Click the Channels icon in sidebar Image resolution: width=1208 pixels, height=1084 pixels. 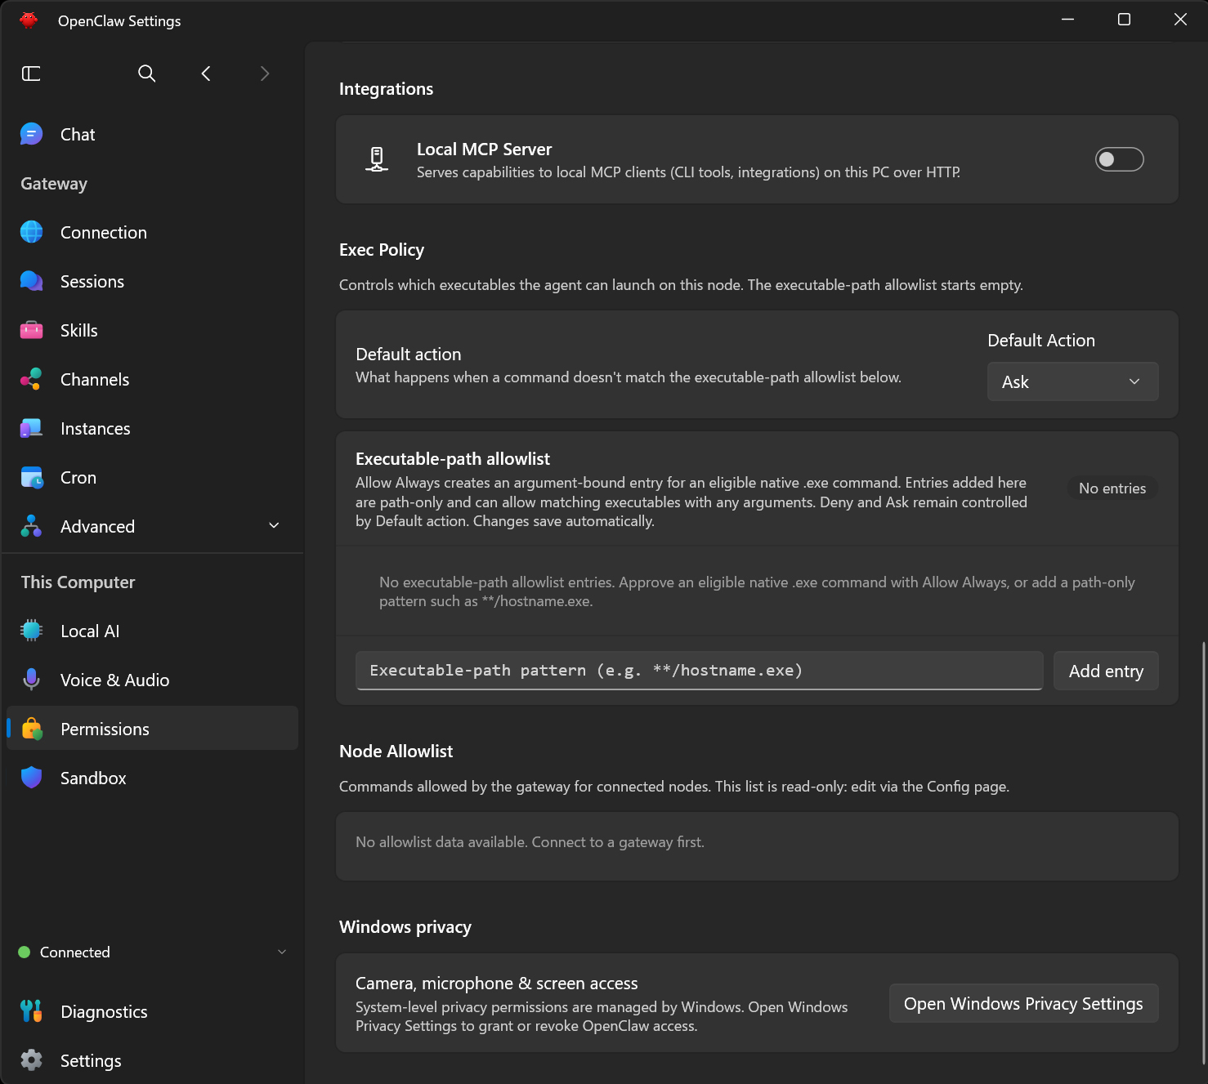tap(31, 379)
